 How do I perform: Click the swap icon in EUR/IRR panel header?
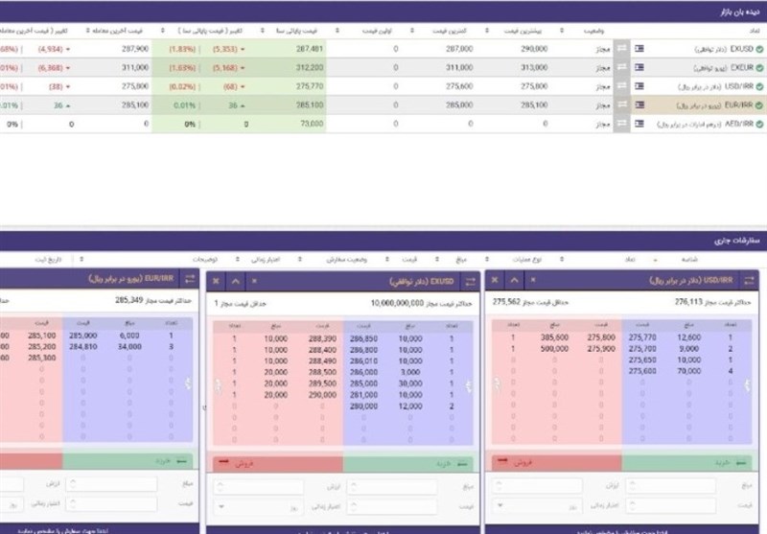tap(188, 279)
